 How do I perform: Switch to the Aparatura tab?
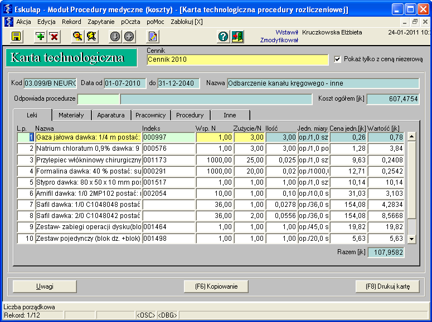point(111,115)
